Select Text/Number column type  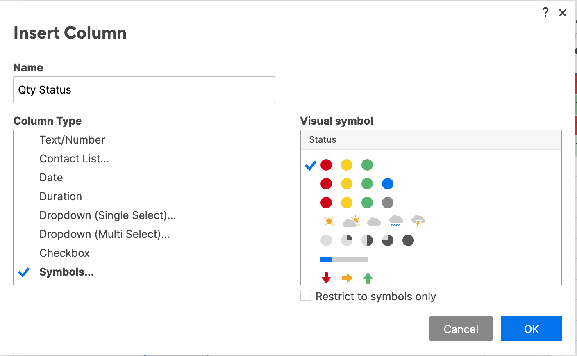(x=72, y=140)
